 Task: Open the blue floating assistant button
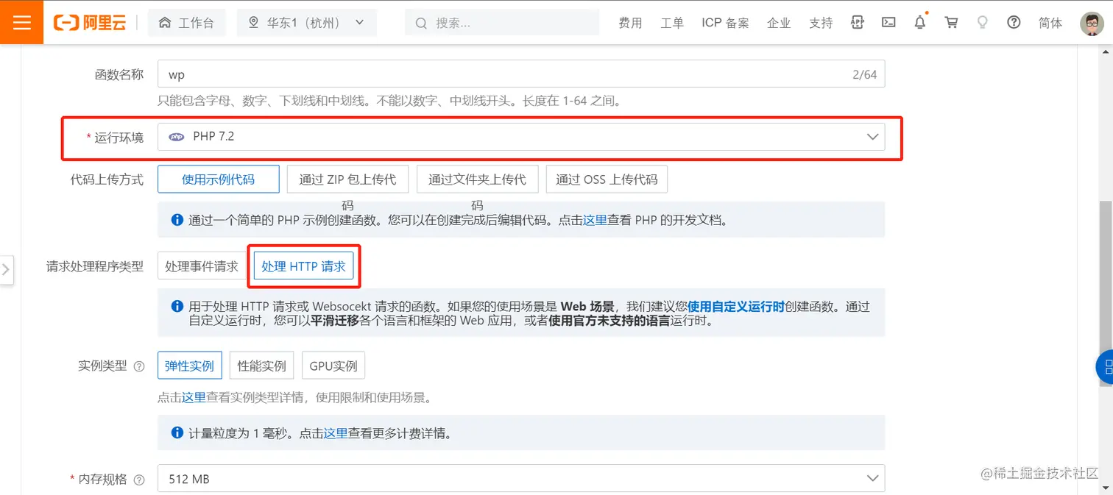point(1105,368)
